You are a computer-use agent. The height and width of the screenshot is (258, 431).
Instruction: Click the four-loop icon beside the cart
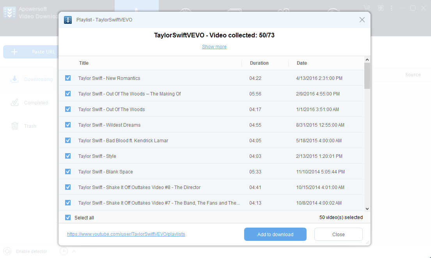pos(381,8)
